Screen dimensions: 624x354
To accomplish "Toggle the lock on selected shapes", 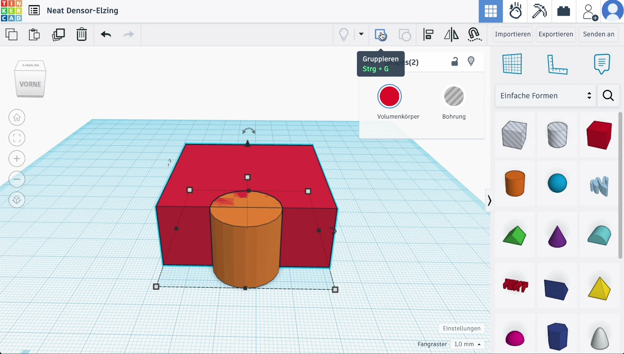I will [x=455, y=61].
